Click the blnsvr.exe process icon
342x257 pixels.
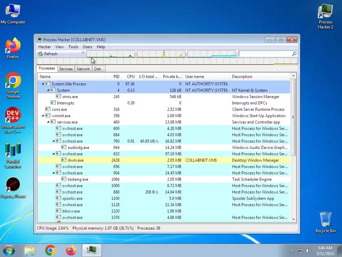(x=58, y=211)
